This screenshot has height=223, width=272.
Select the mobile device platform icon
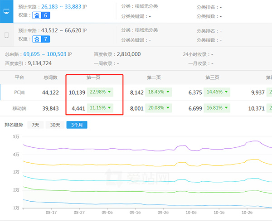point(7,35)
